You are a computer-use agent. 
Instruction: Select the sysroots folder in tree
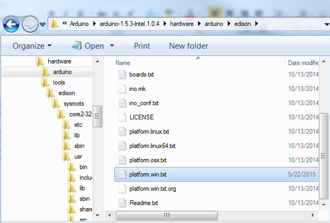tap(74, 104)
